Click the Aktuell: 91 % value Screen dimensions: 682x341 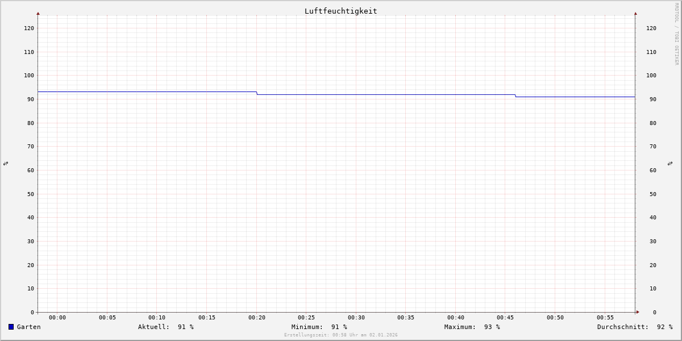[166, 327]
